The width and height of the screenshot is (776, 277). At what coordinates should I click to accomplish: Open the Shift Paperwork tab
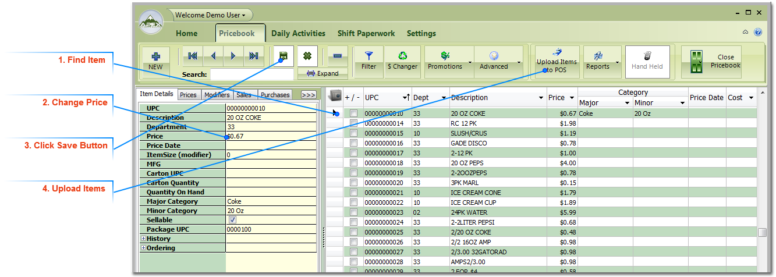tap(366, 33)
